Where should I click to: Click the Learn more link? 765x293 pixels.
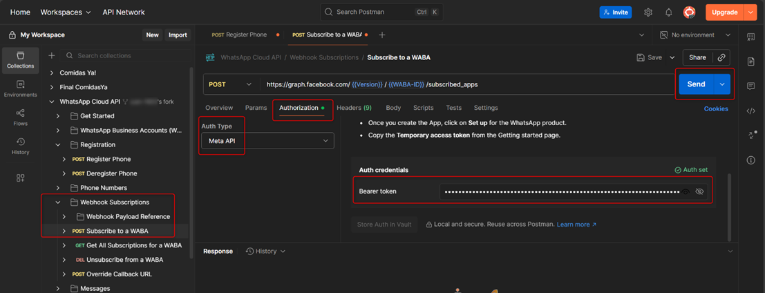pos(576,225)
